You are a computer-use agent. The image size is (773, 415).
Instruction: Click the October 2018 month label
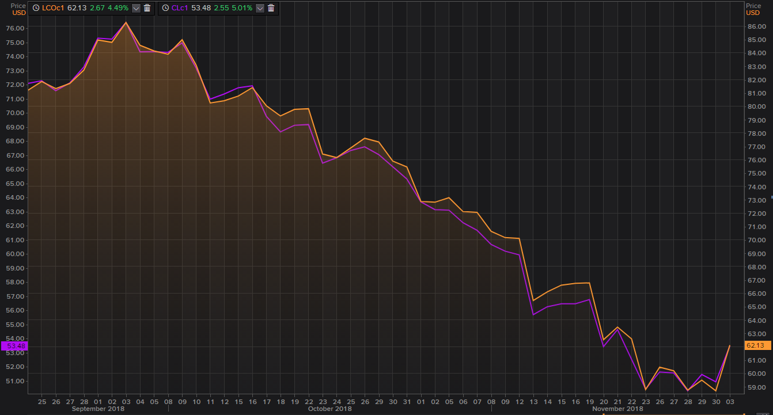(x=329, y=409)
